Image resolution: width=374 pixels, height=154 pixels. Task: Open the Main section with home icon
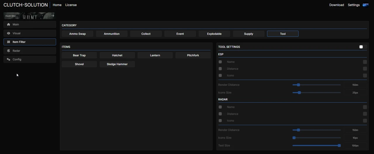(x=30, y=24)
